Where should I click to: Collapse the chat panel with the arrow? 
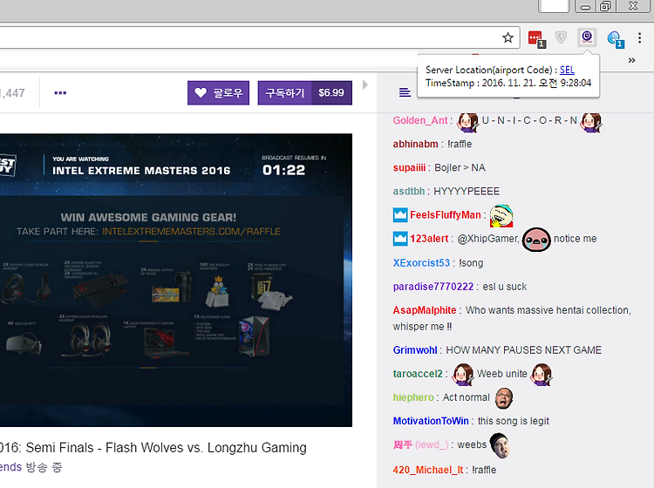pyautogui.click(x=365, y=85)
